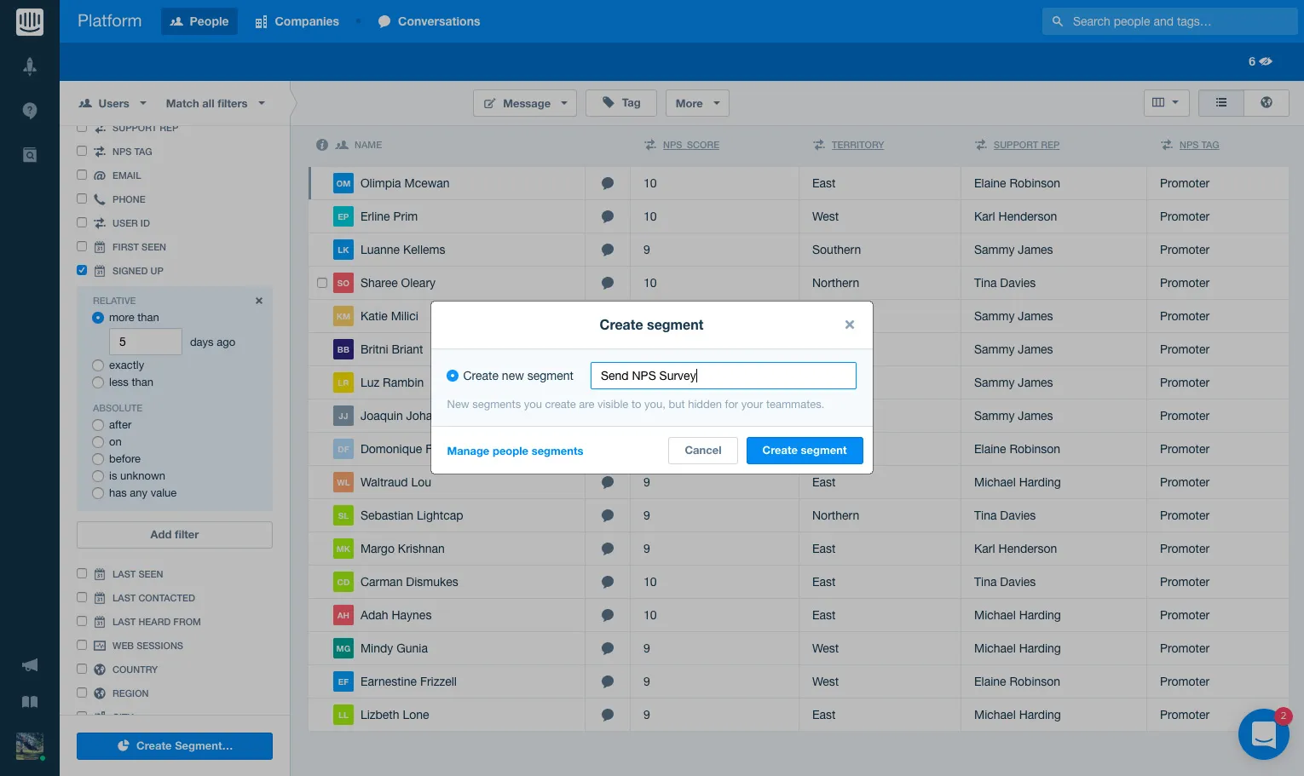This screenshot has height=776, width=1304.
Task: Open the help question-mark sidebar icon
Action: point(30,111)
